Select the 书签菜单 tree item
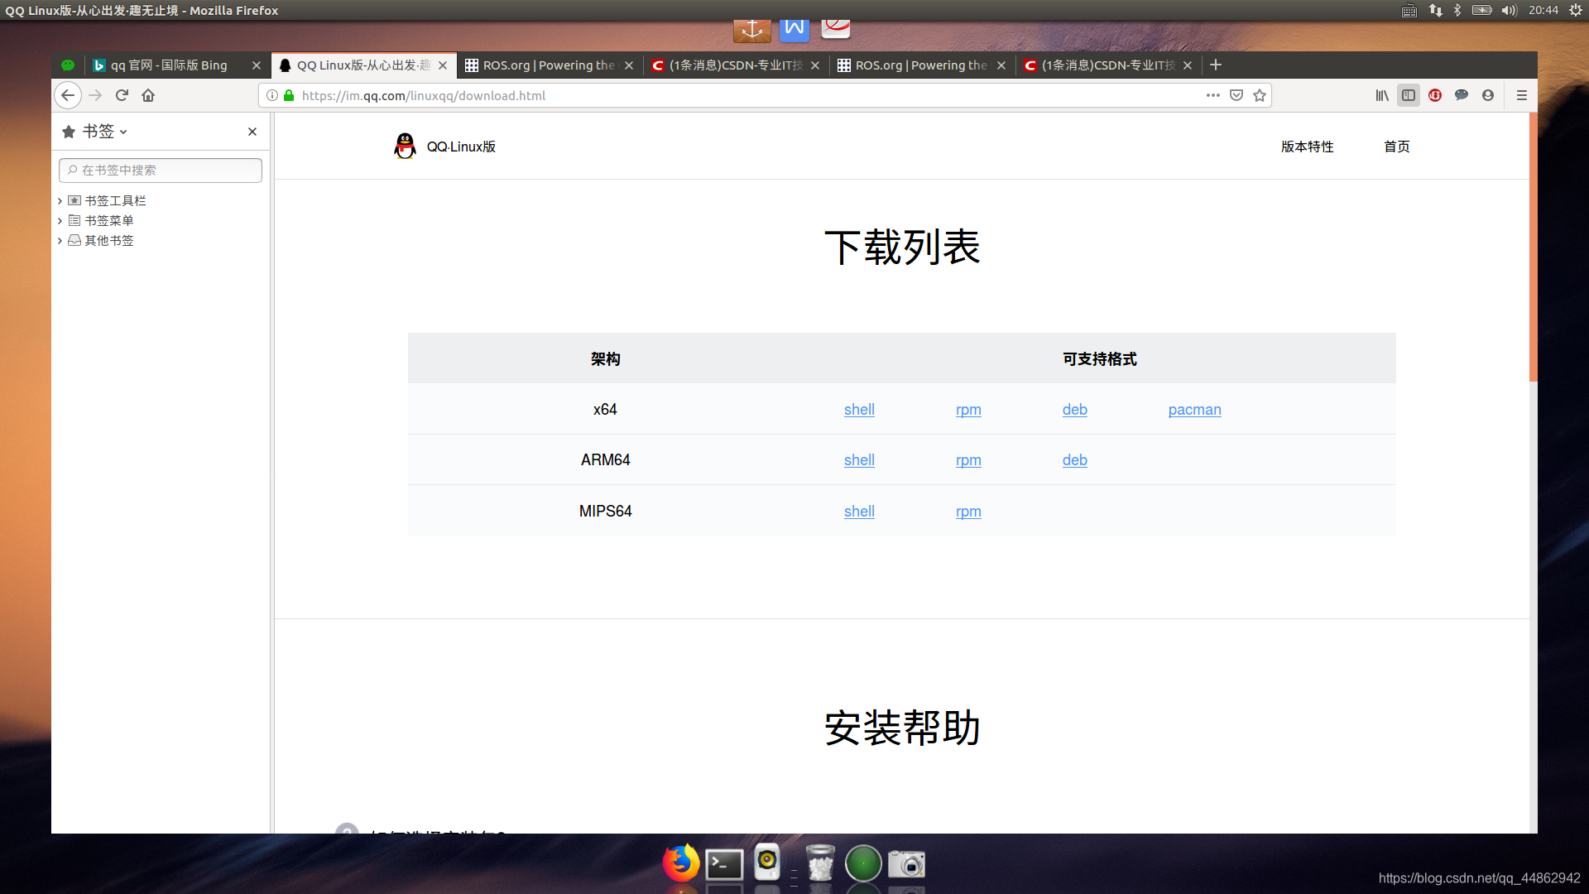The width and height of the screenshot is (1589, 894). tap(108, 221)
